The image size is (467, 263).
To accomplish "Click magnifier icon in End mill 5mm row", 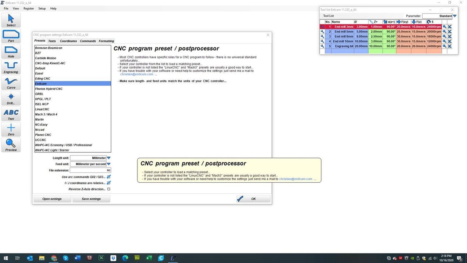I will (x=444, y=31).
